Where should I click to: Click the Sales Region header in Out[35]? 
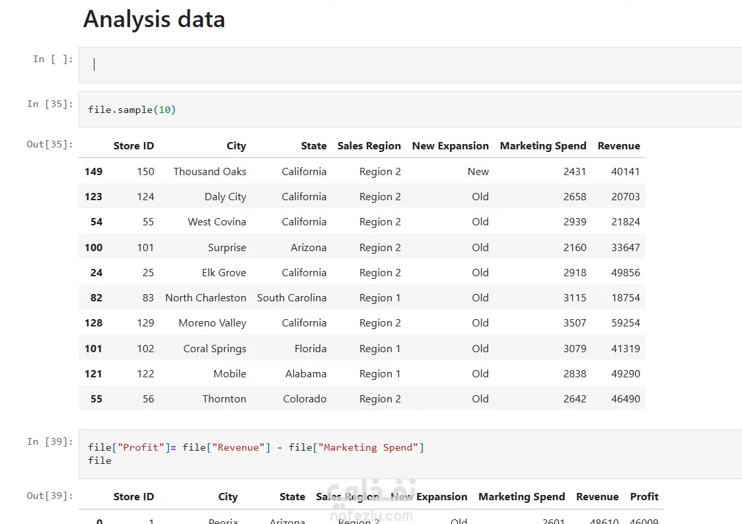tap(369, 146)
